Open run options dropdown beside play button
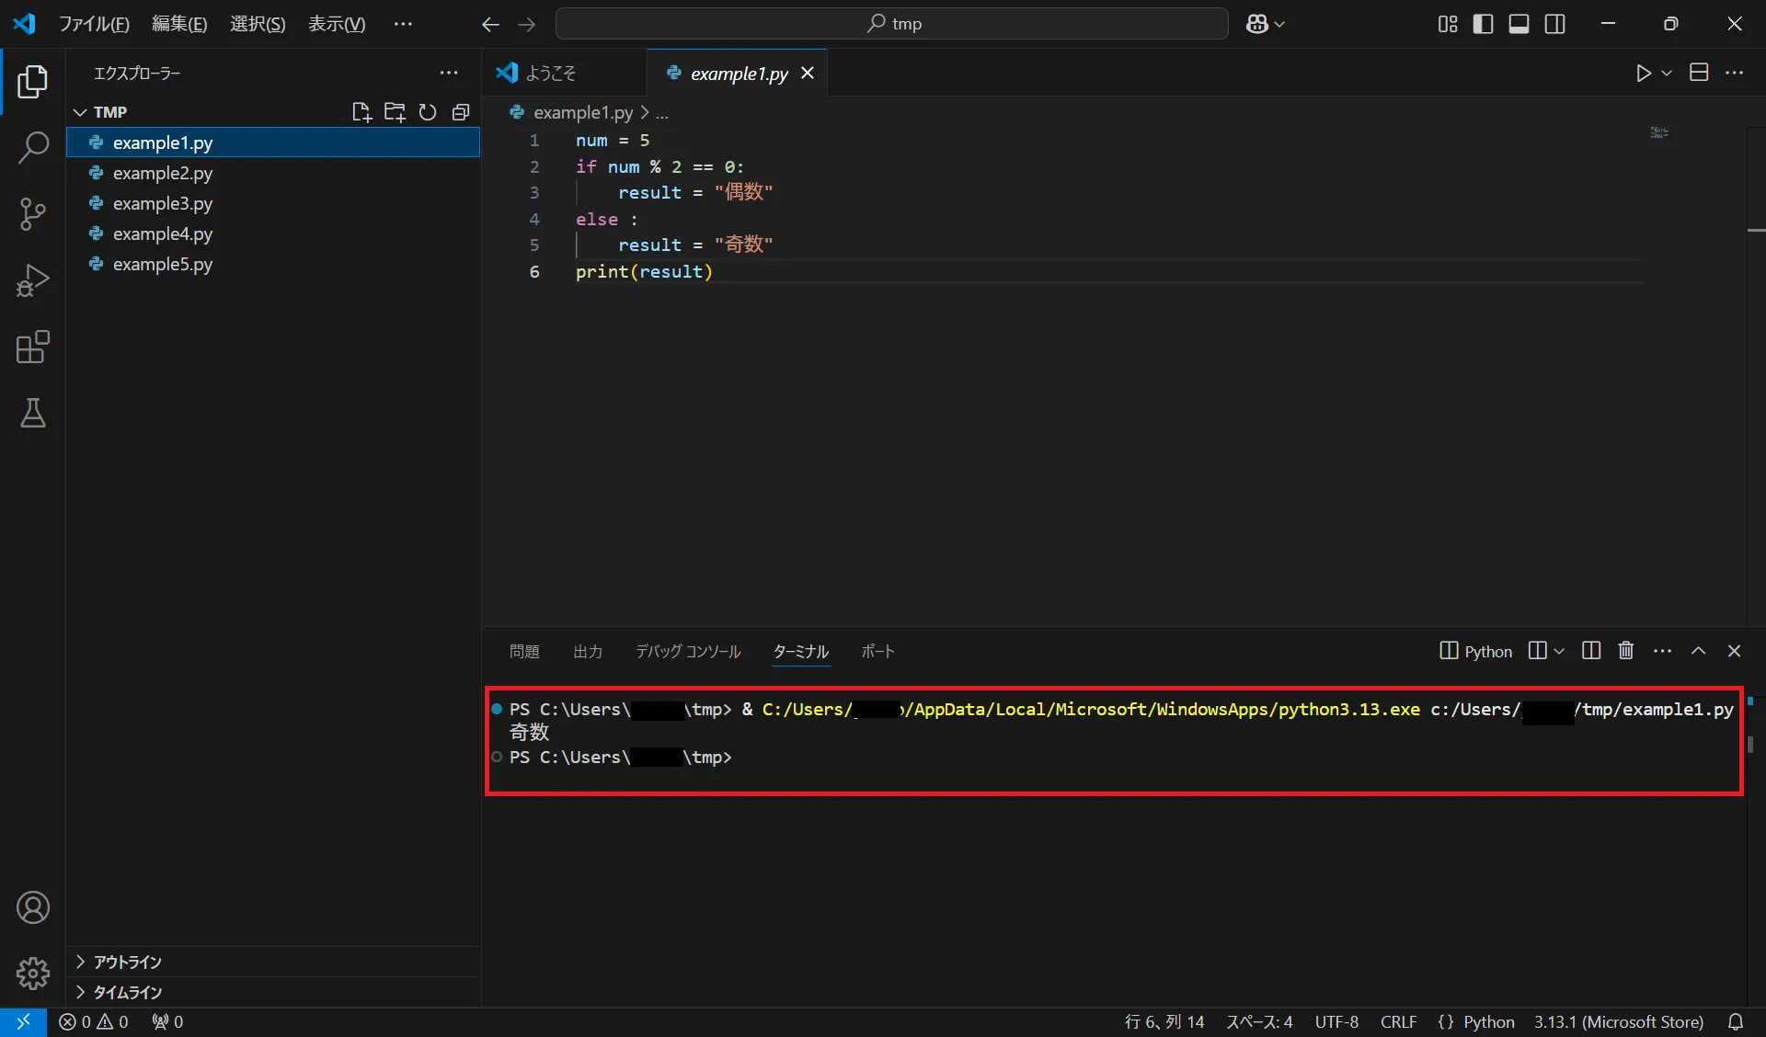 (x=1667, y=73)
